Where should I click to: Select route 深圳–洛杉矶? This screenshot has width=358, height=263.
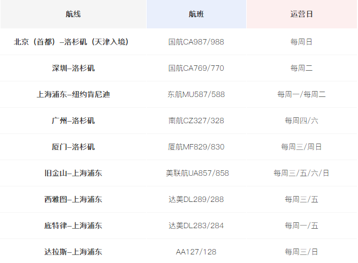pyautogui.click(x=73, y=68)
